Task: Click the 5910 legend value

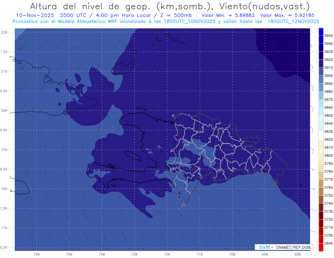Action: point(328,68)
